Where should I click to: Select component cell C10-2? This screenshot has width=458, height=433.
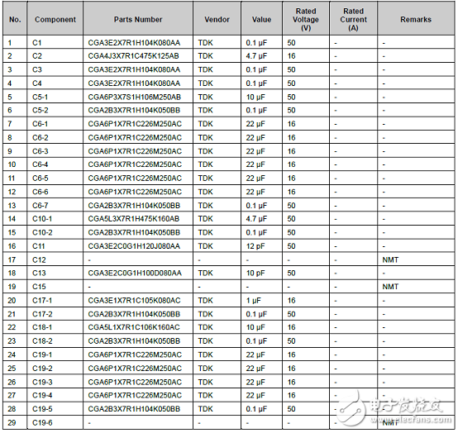point(55,232)
